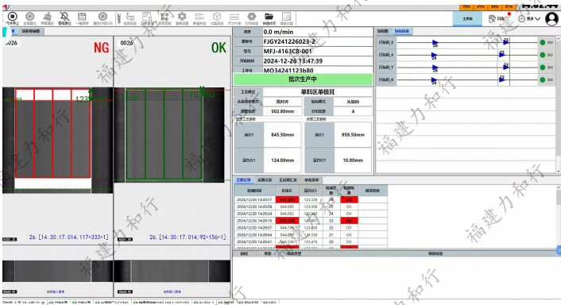Click the software stop icon with square
Viewport: 561px width, 305px height.
[13, 17]
